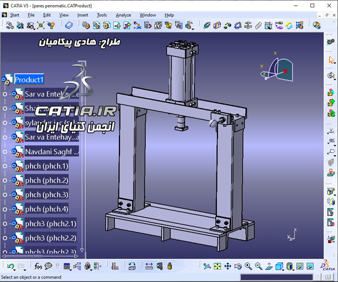Click the Anchor fix constraint icon
This screenshot has height=282, width=338.
248,25
